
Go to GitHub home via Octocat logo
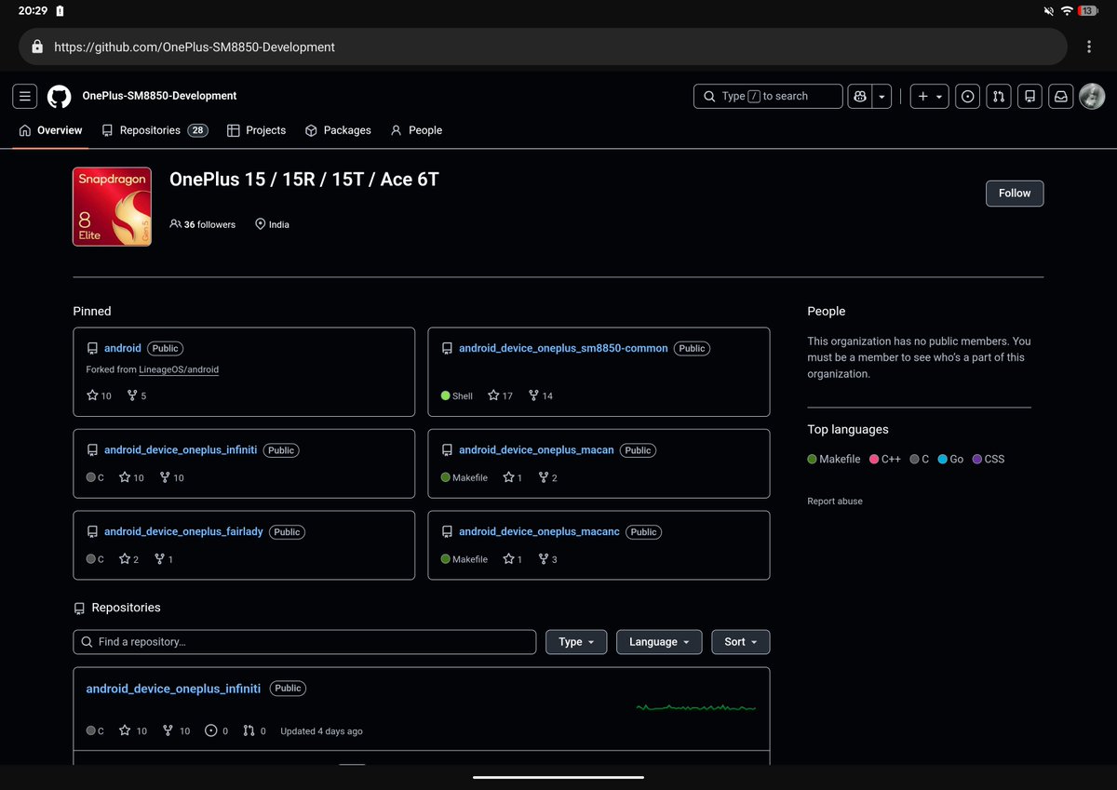(59, 96)
